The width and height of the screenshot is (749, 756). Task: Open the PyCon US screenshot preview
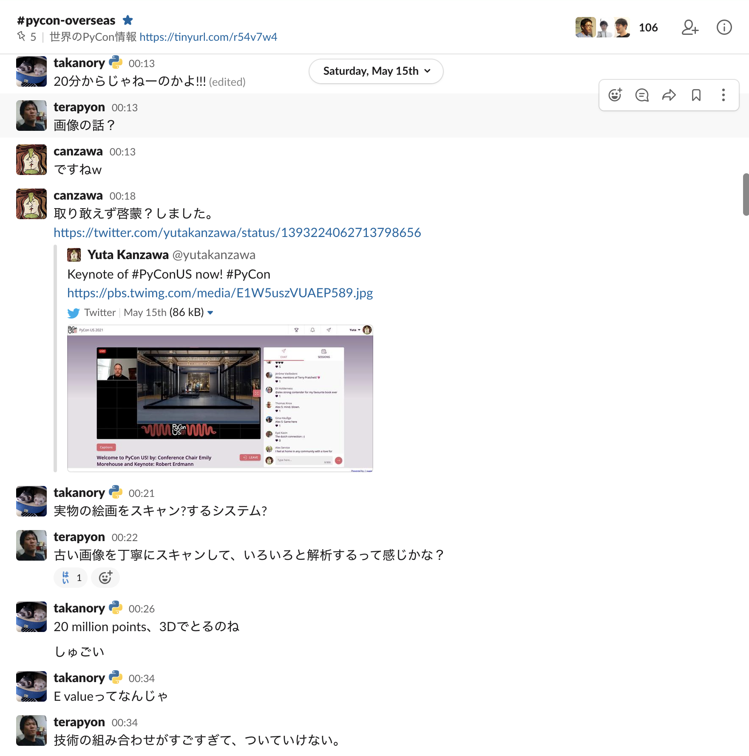click(x=219, y=399)
